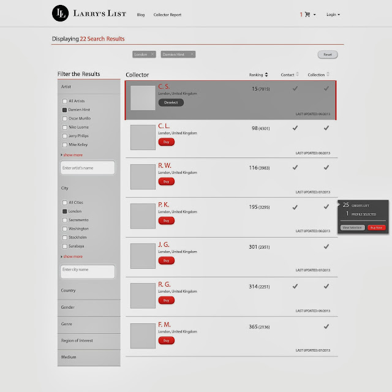This screenshot has height=392, width=392.
Task: Focus the artist's name input field
Action: pyautogui.click(x=88, y=168)
